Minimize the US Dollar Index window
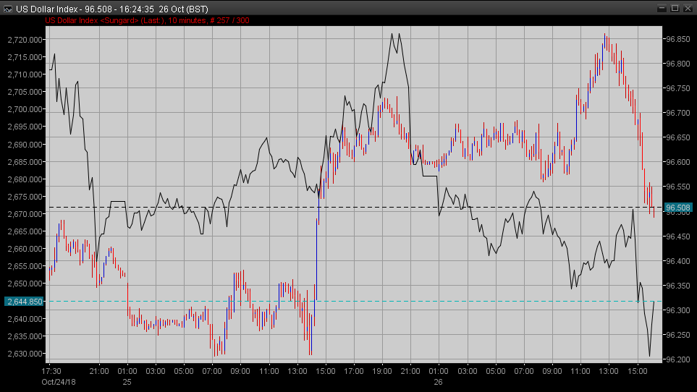The image size is (697, 392). 661,8
